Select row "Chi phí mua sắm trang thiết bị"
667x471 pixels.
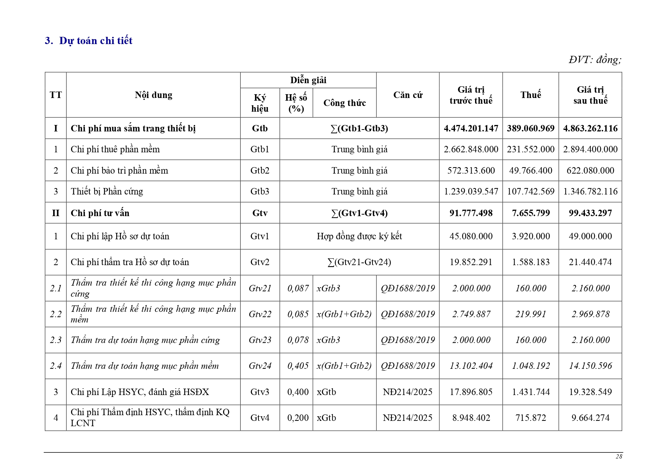click(133, 128)
